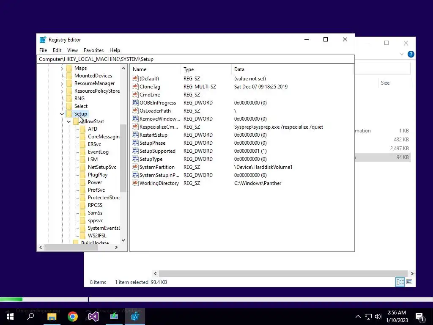Select the AFD subkey folder icon

click(x=82, y=129)
